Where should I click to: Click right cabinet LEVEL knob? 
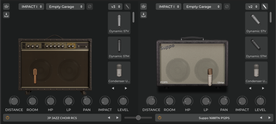[x=260, y=101]
